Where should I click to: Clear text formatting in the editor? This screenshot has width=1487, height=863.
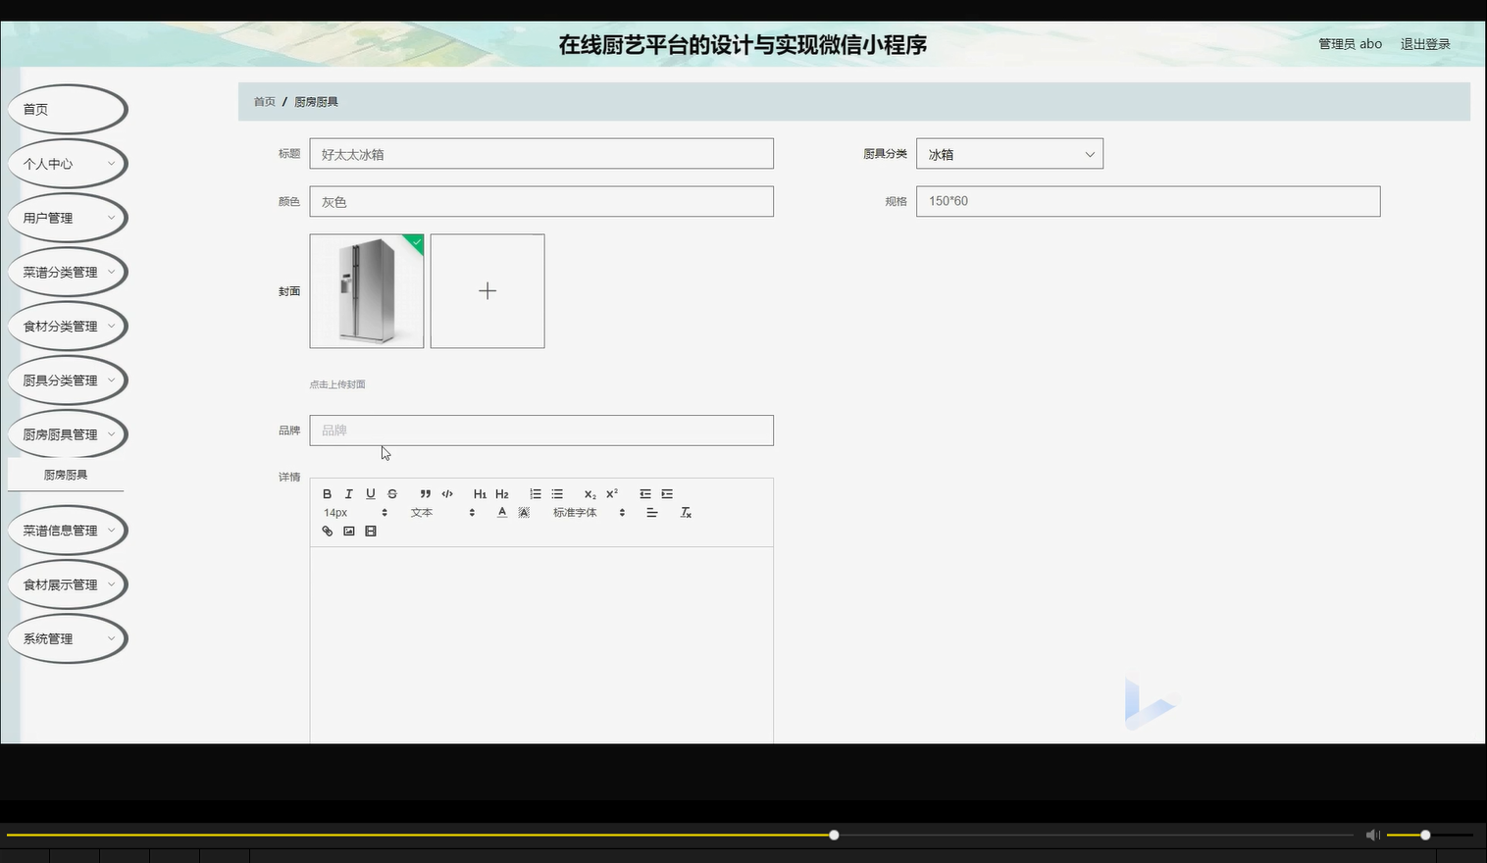[x=686, y=513]
